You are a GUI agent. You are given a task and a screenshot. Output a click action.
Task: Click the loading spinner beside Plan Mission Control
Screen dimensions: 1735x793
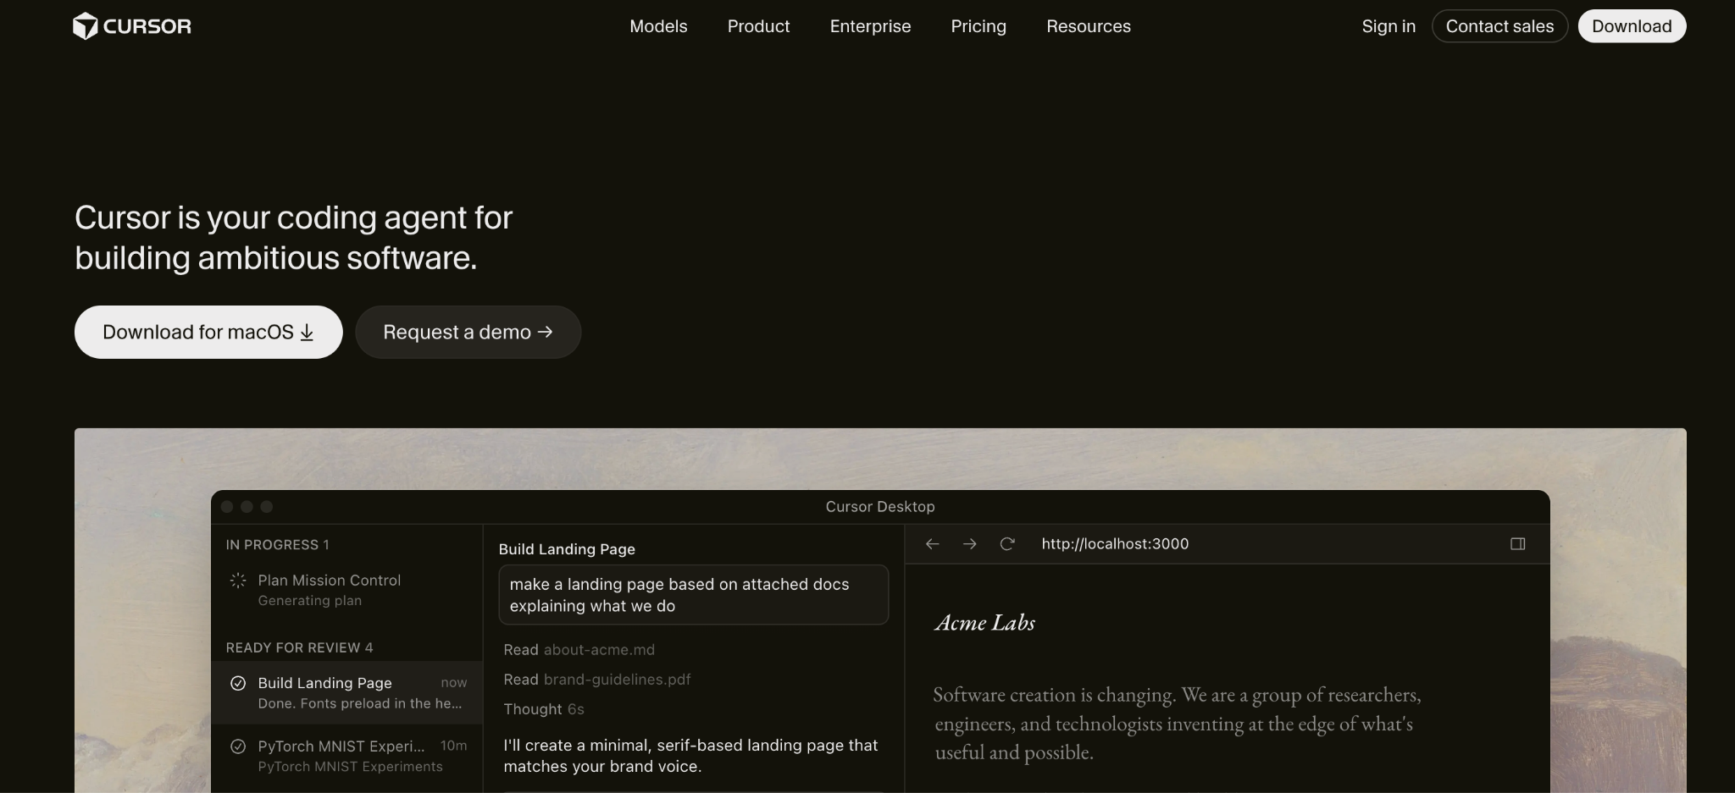tap(238, 581)
